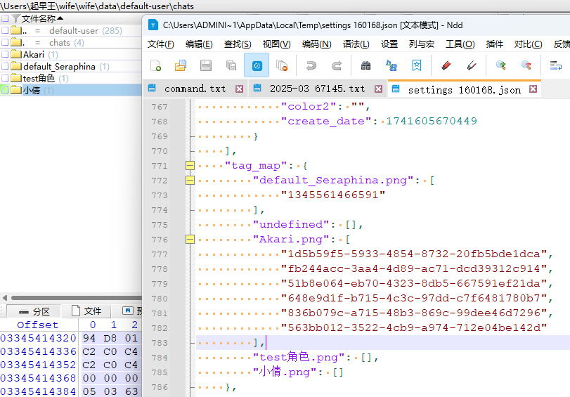
Task: Close the command.txt tab
Action: click(x=239, y=89)
